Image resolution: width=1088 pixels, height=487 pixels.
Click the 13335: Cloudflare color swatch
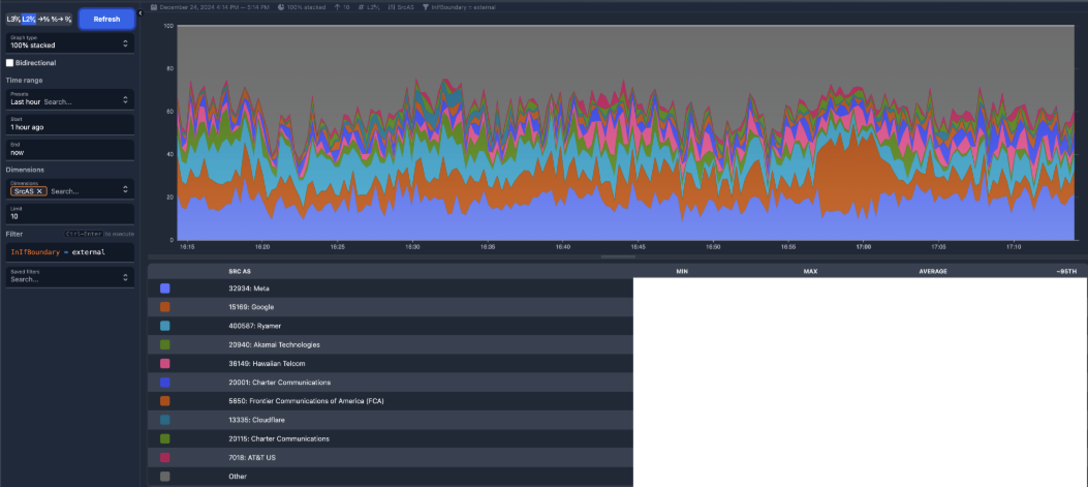click(165, 420)
